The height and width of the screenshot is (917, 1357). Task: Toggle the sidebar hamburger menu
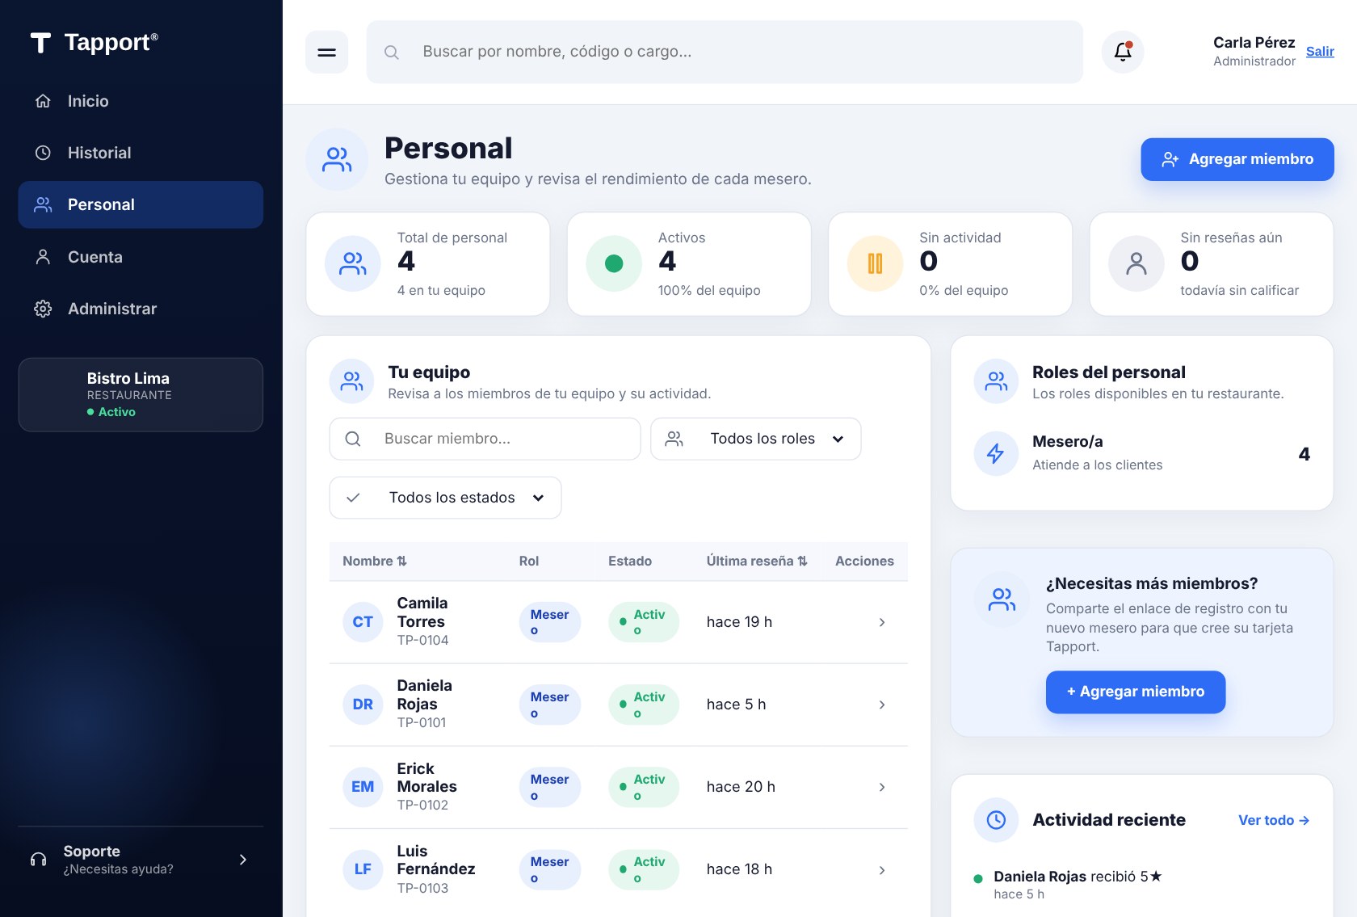326,53
